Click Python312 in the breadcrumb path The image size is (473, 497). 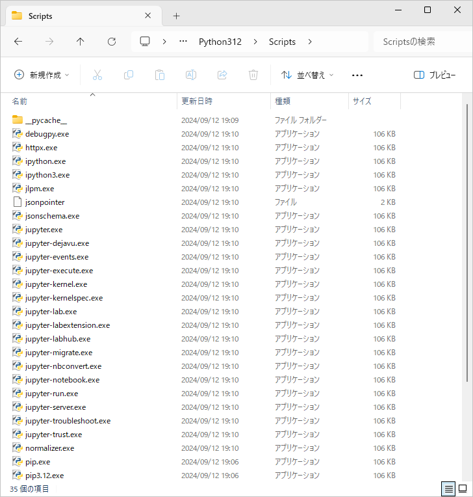(220, 42)
